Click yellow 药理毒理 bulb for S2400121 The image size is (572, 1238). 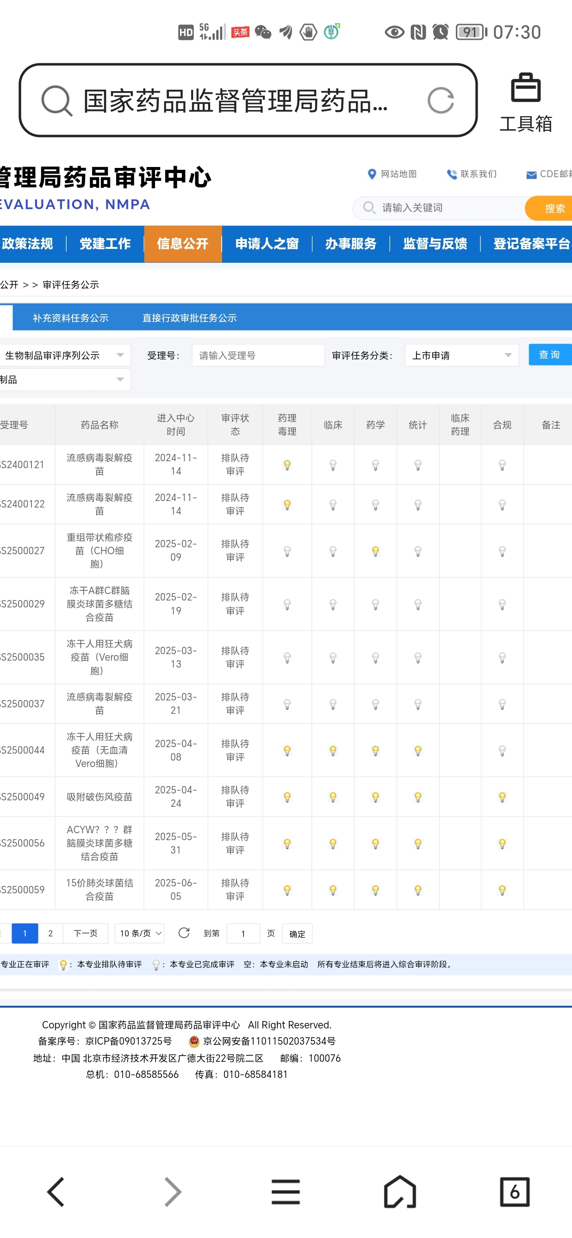coord(287,465)
